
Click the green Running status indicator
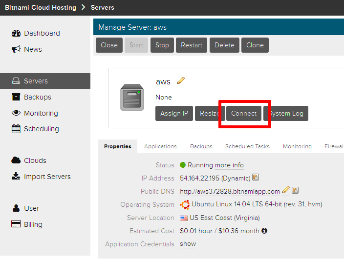pyautogui.click(x=183, y=165)
